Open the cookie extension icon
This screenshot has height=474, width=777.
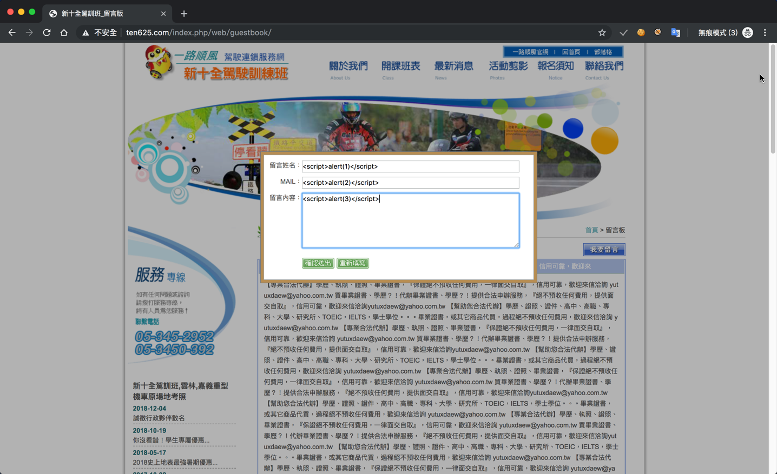pyautogui.click(x=641, y=32)
